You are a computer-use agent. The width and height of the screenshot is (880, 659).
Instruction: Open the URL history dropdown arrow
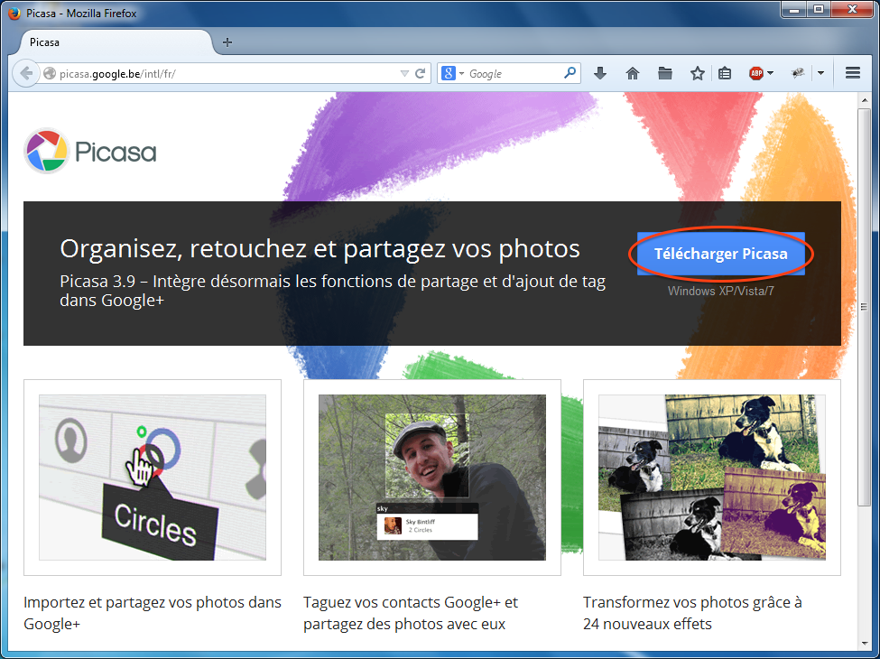pos(404,73)
